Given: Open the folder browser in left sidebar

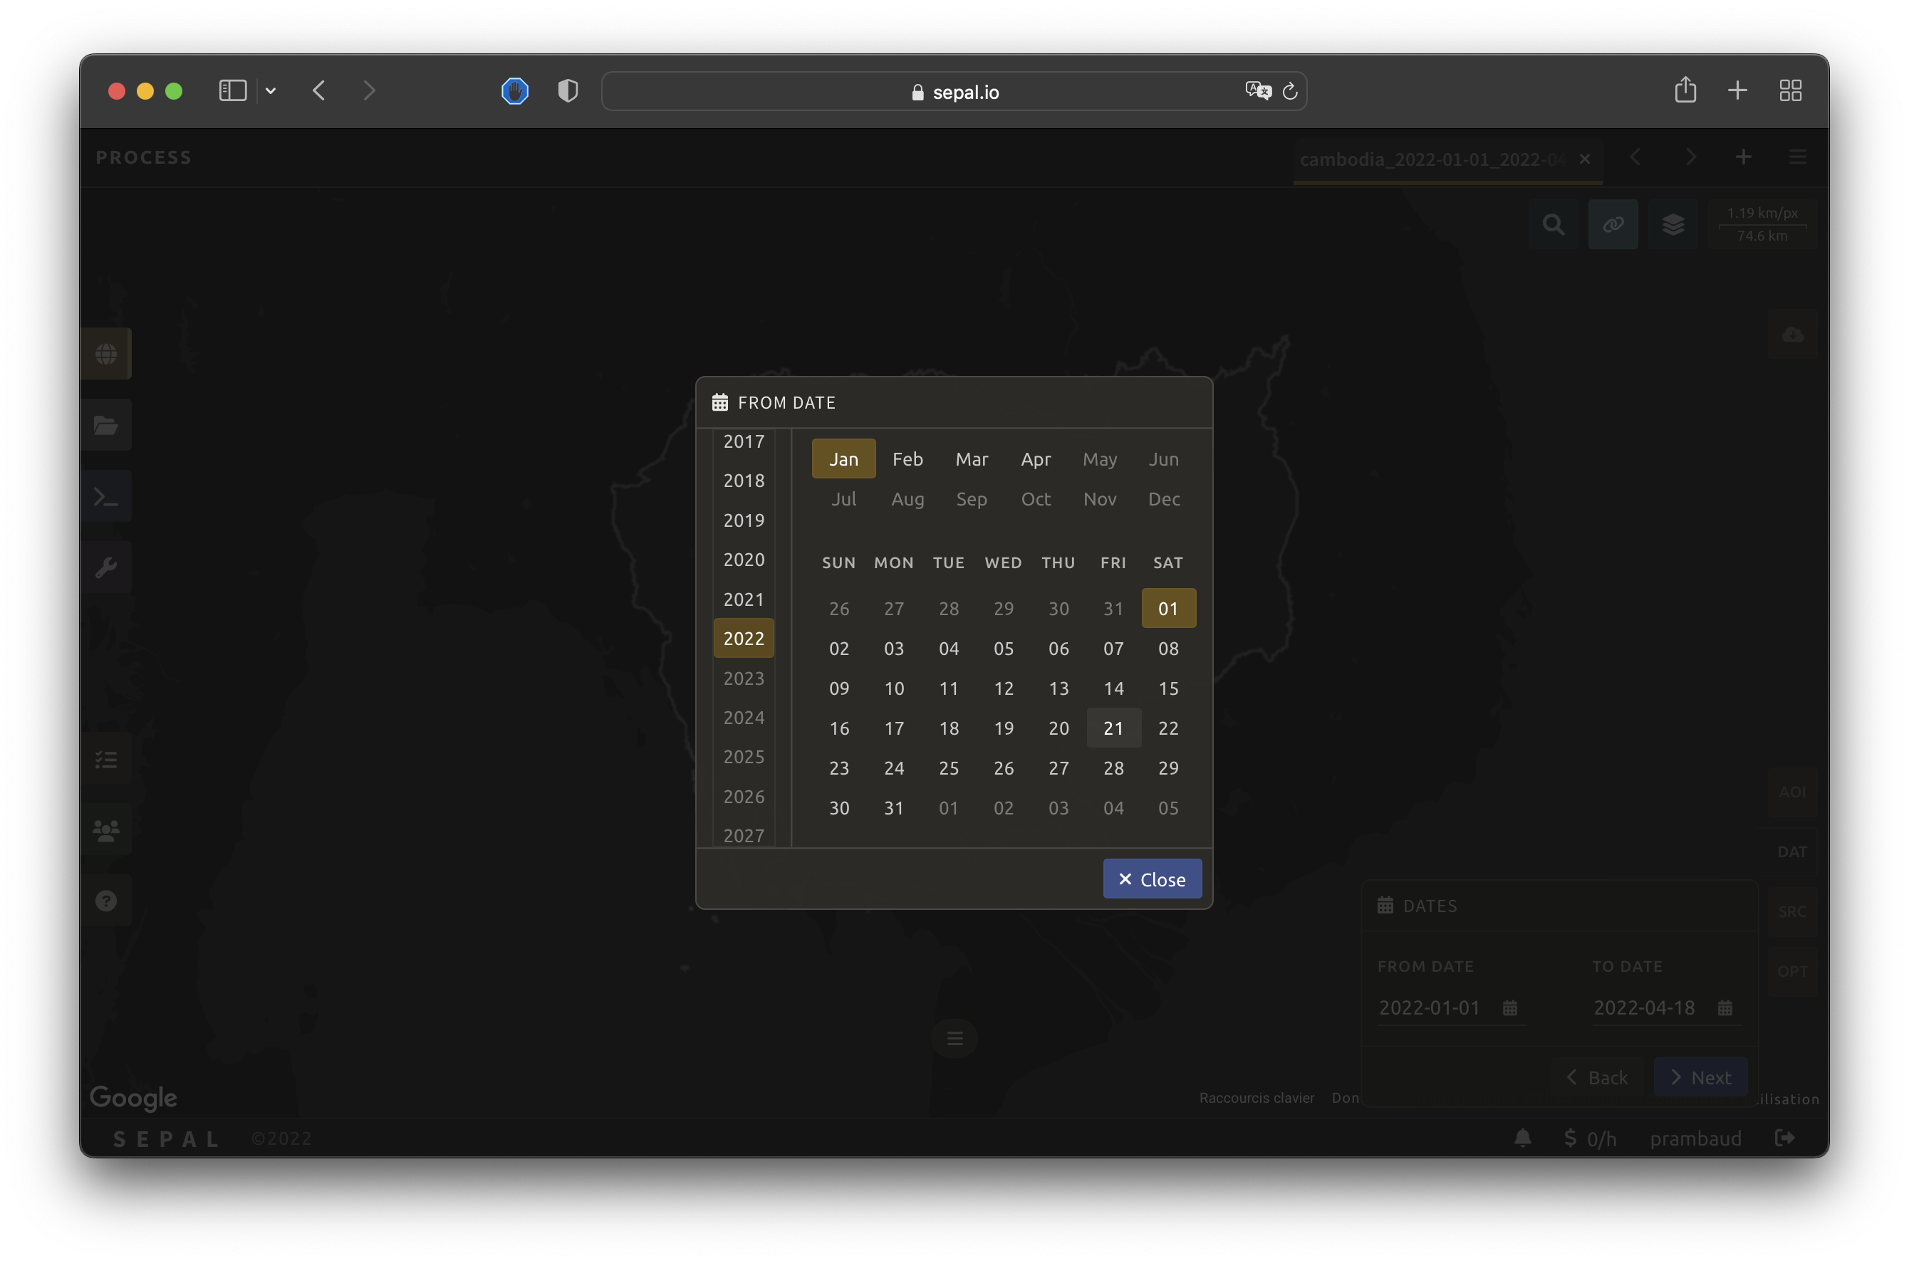Looking at the screenshot, I should (x=105, y=424).
